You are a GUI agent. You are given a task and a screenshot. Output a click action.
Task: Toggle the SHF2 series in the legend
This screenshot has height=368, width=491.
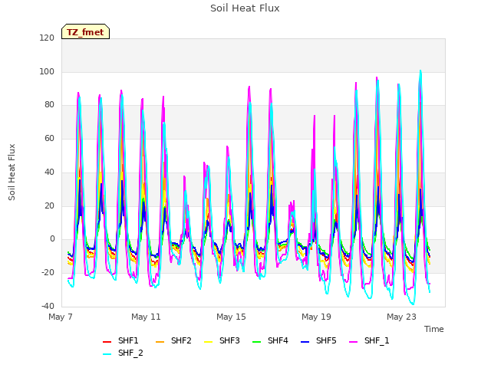tap(173, 340)
